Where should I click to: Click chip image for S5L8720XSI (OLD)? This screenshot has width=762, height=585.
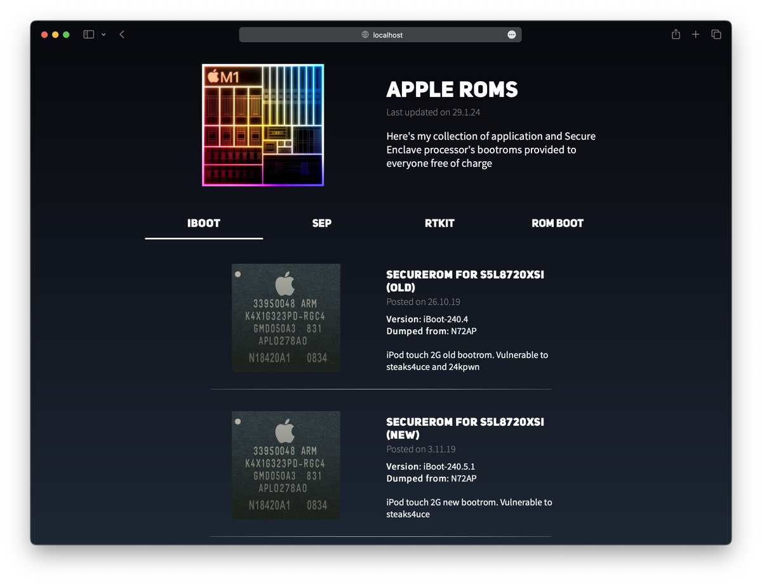pyautogui.click(x=286, y=318)
